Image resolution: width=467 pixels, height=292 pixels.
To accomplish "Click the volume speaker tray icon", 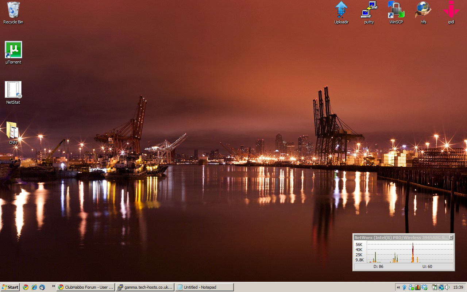I will pos(447,287).
